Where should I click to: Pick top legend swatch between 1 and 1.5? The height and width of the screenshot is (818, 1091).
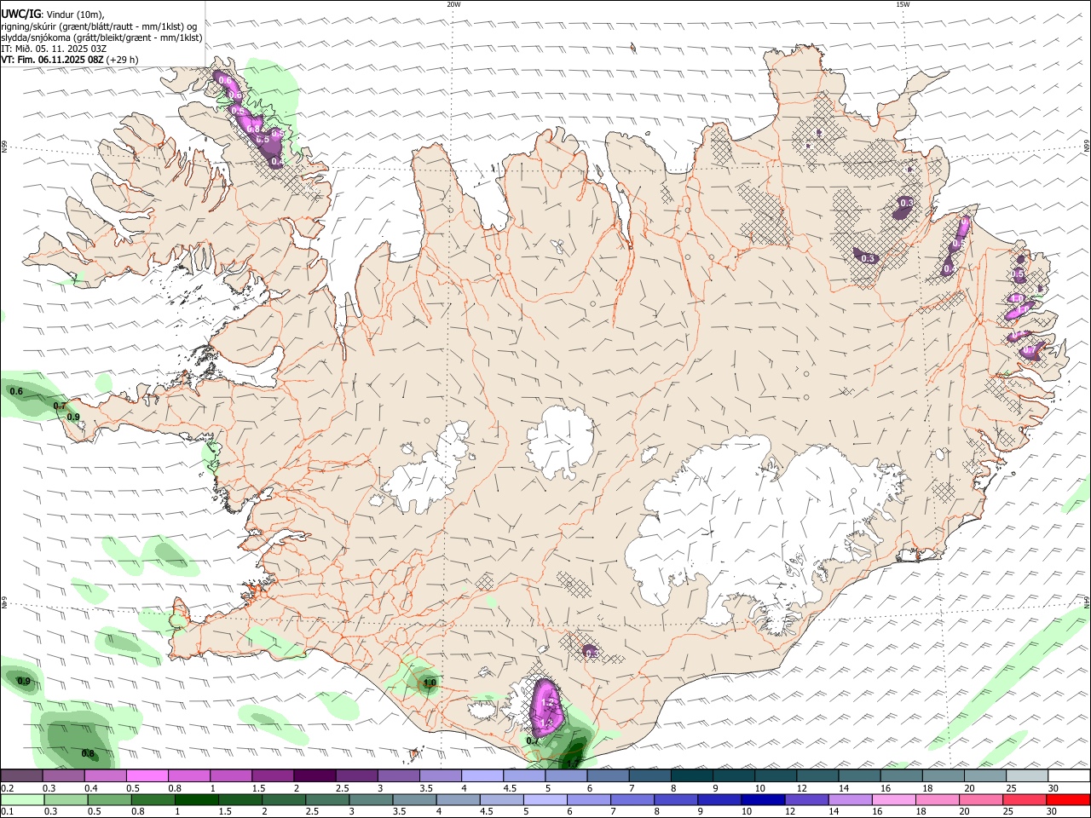[x=230, y=775]
